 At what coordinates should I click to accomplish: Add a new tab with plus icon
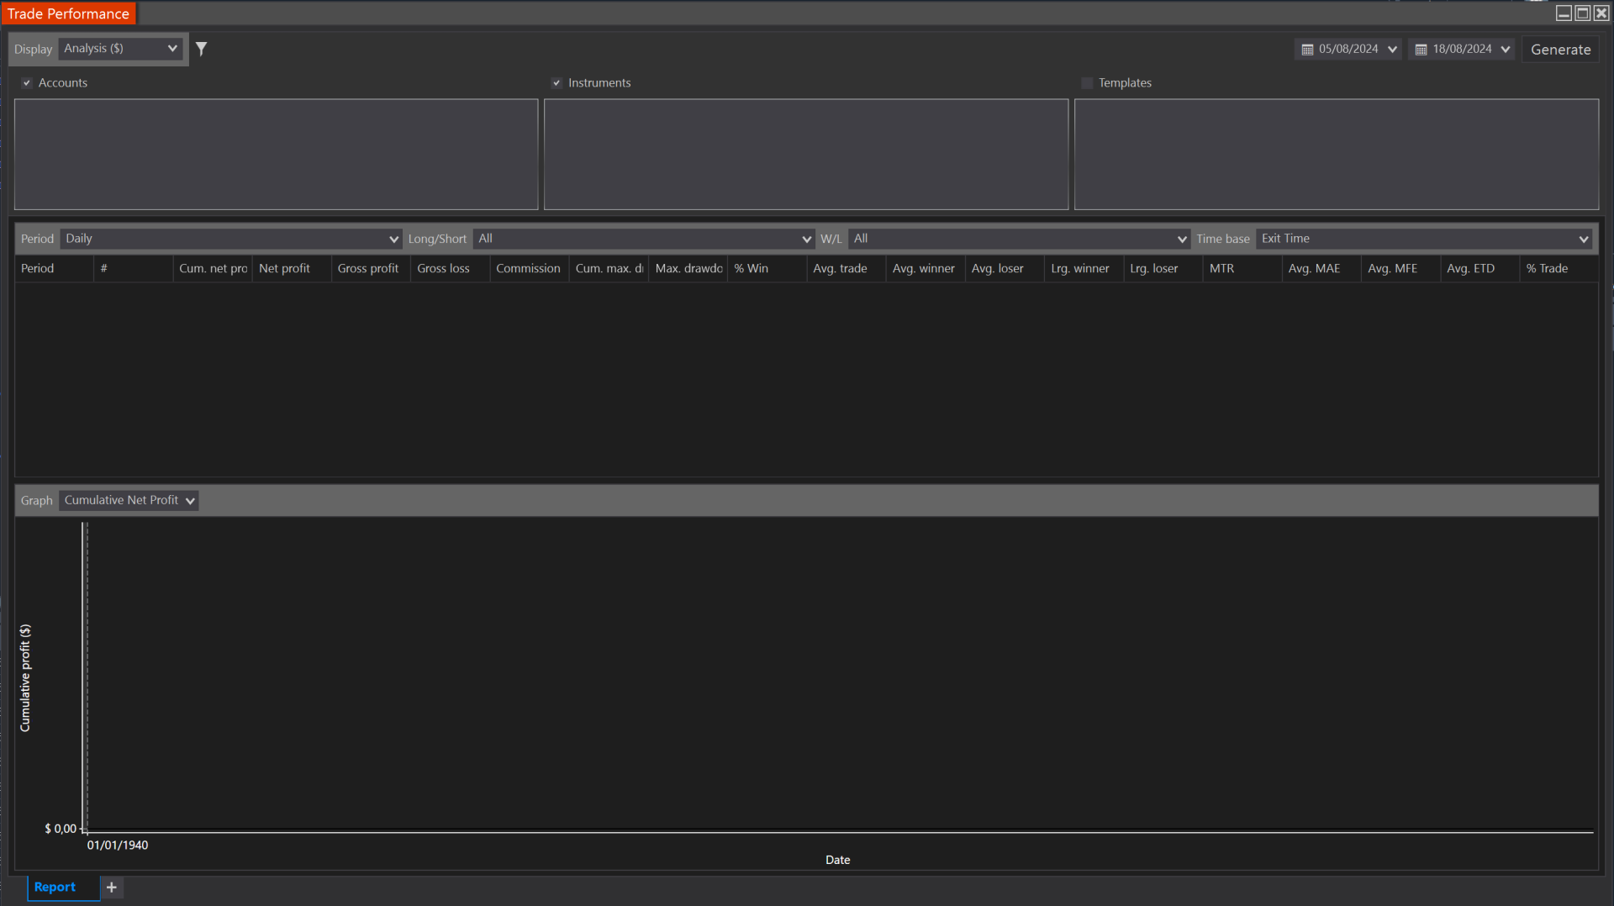coord(112,888)
